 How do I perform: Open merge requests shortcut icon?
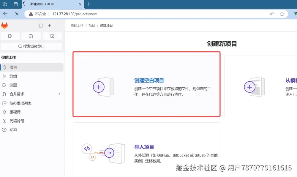[31, 36]
